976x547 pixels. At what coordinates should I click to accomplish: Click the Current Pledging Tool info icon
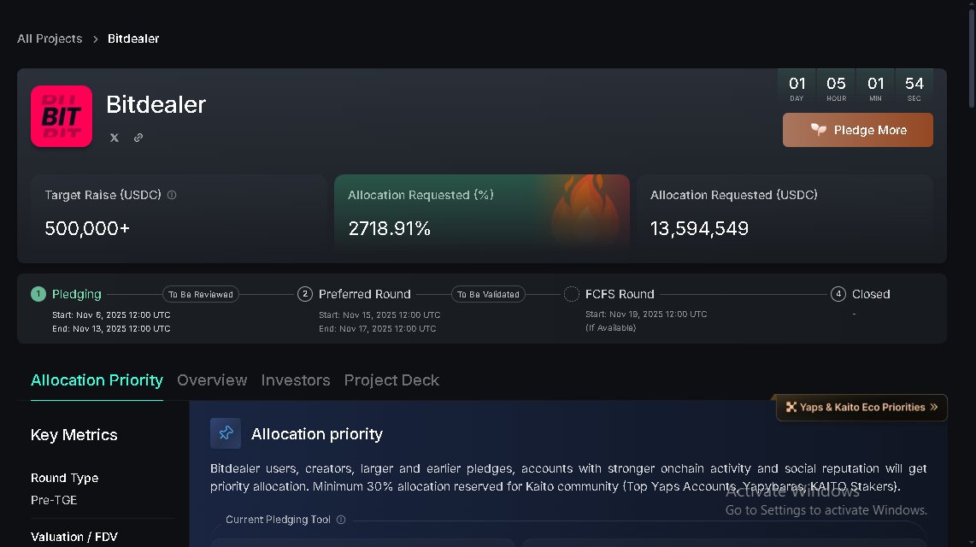[x=341, y=520]
